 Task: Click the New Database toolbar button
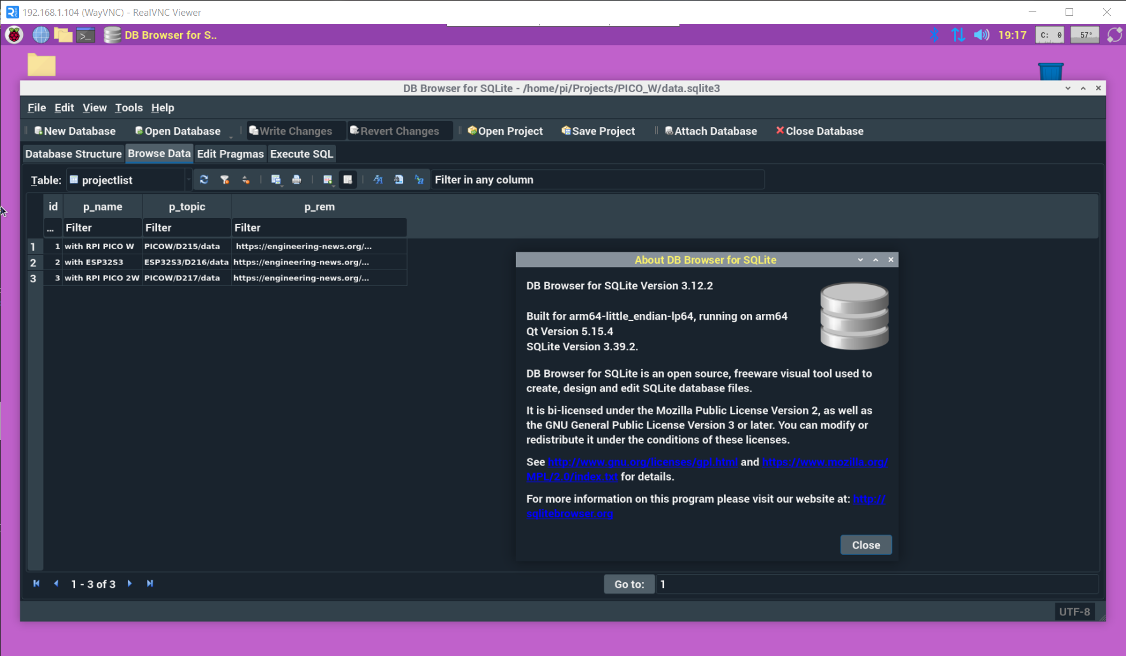75,131
